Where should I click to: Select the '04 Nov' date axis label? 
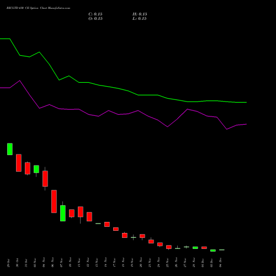point(44,263)
